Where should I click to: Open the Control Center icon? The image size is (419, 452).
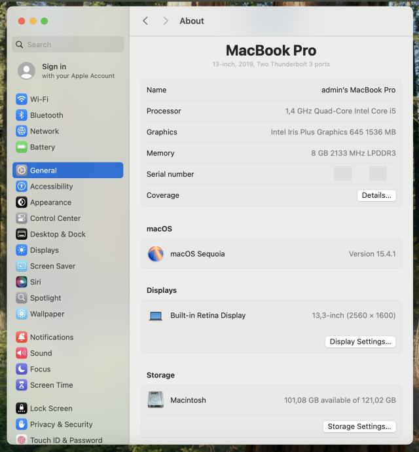click(x=22, y=218)
